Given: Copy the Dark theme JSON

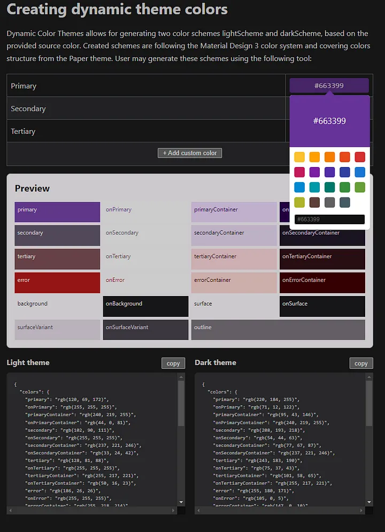Looking at the screenshot, I should (361, 363).
